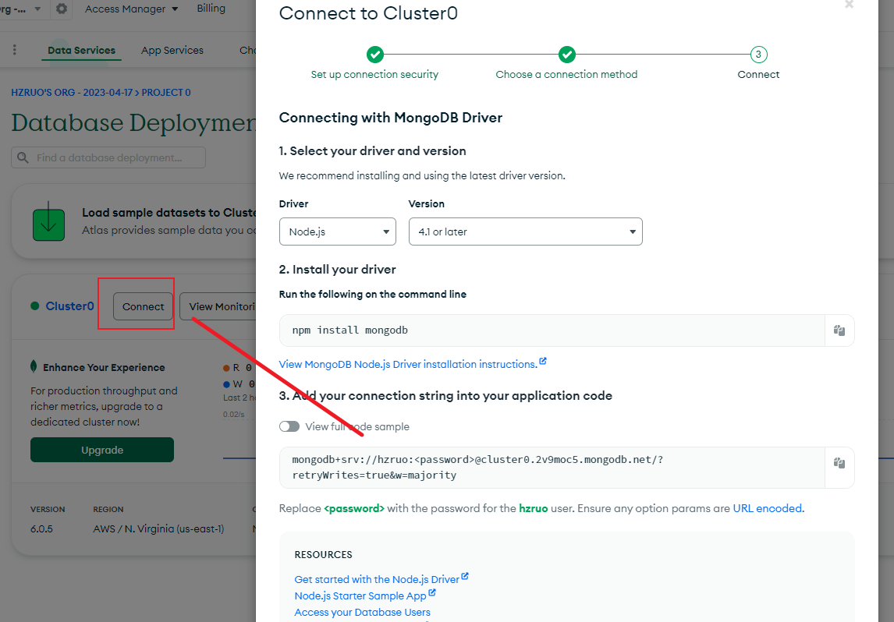The height and width of the screenshot is (622, 894).
Task: Switch to the App Services tab
Action: point(172,51)
